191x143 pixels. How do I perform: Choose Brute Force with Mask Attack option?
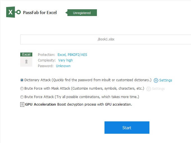pyautogui.click(x=22, y=88)
